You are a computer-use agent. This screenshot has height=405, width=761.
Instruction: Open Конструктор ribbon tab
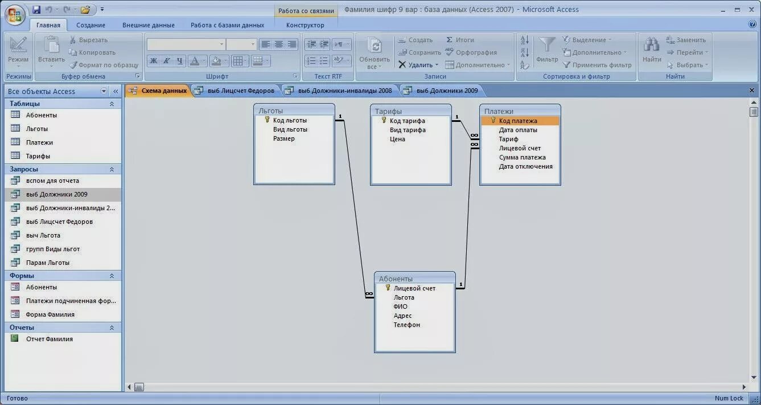click(x=305, y=25)
